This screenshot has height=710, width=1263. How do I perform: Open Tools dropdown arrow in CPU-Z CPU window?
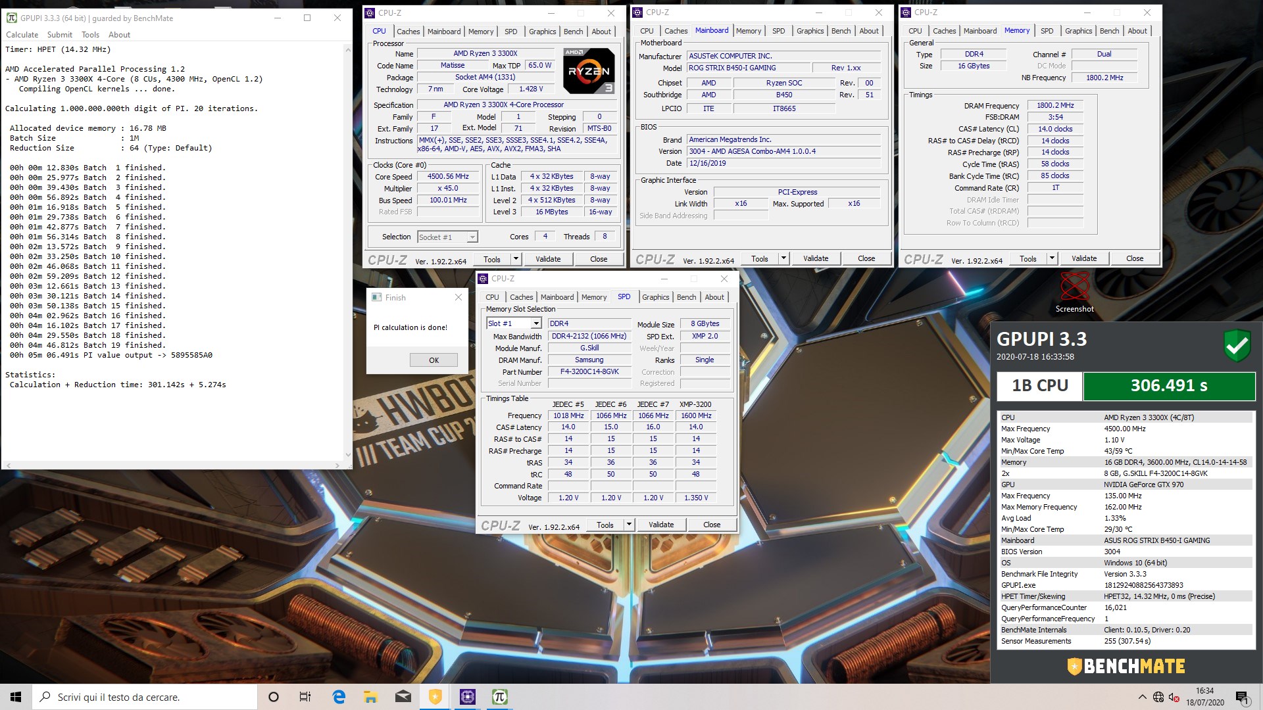(516, 259)
